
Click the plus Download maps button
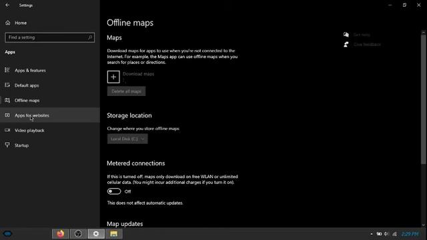tap(113, 77)
